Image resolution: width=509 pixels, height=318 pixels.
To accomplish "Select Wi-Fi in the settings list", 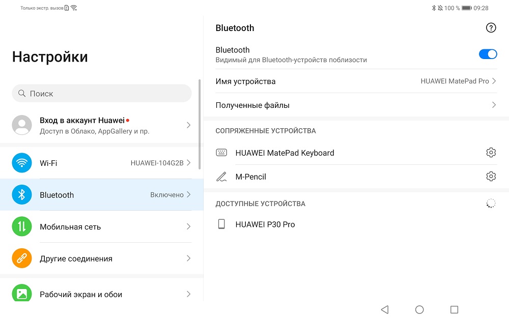I will (102, 163).
